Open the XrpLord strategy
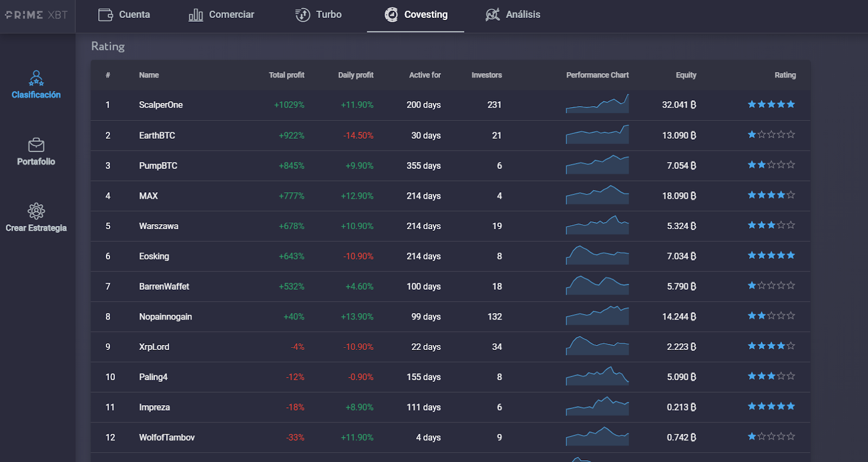 [x=154, y=347]
